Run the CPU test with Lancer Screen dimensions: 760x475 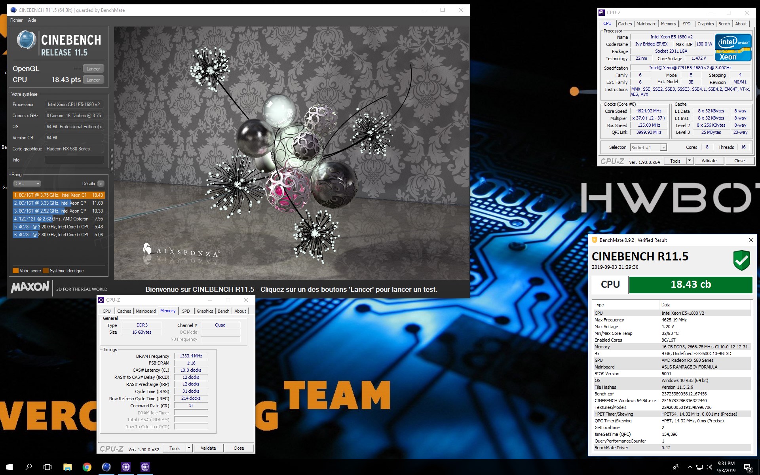tap(93, 80)
